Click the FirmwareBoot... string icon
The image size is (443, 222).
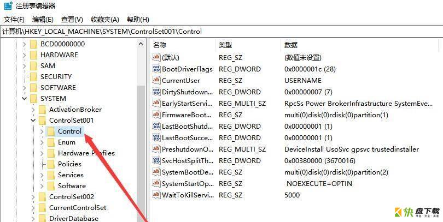pos(156,115)
